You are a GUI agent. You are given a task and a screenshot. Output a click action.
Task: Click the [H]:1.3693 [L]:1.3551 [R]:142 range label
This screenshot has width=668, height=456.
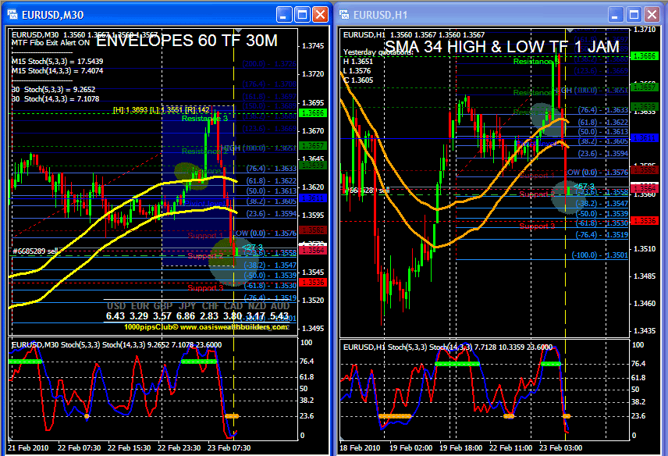coord(162,110)
